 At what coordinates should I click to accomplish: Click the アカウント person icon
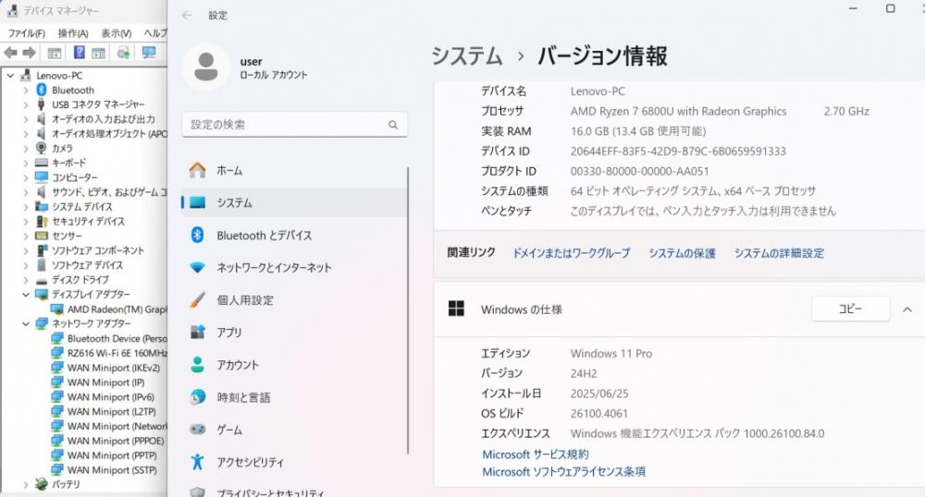pyautogui.click(x=198, y=365)
